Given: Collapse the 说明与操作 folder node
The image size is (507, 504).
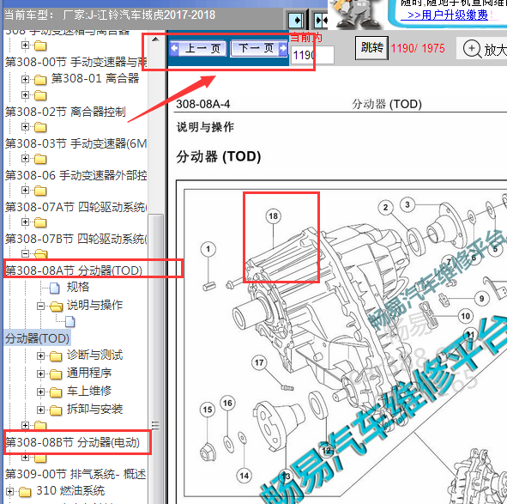Looking at the screenshot, I should pos(40,306).
